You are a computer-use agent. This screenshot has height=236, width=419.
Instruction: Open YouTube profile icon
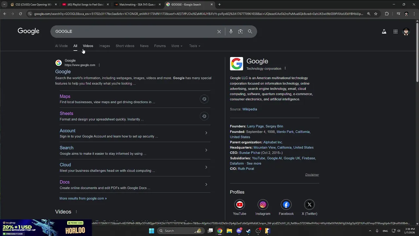[240, 205]
